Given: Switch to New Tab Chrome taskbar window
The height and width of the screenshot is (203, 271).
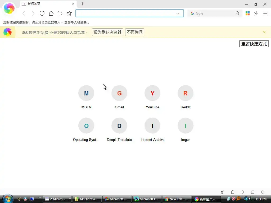Looking at the screenshot, I should 177,199.
